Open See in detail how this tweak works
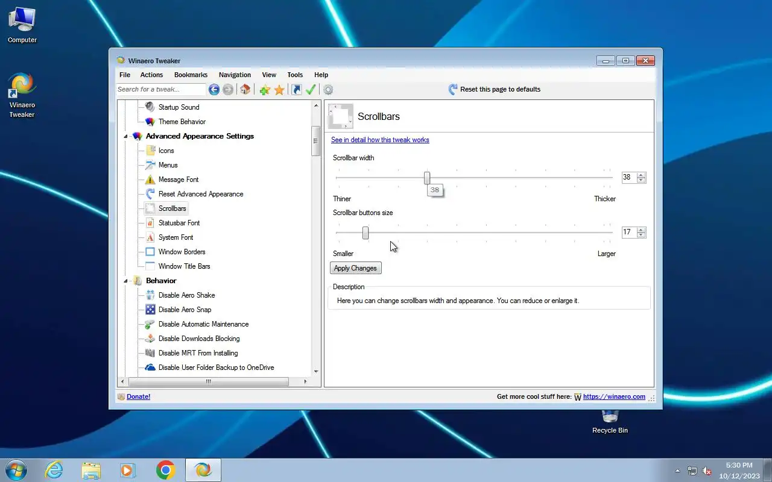This screenshot has height=482, width=772. pyautogui.click(x=380, y=140)
